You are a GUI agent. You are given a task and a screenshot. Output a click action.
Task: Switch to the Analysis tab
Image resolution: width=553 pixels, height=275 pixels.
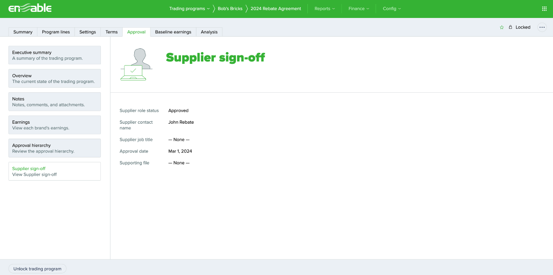point(209,32)
